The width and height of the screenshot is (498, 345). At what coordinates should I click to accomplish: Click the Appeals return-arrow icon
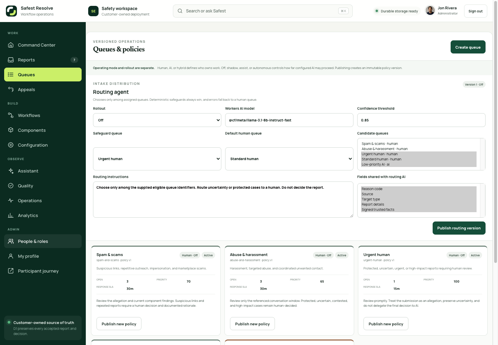pos(11,89)
